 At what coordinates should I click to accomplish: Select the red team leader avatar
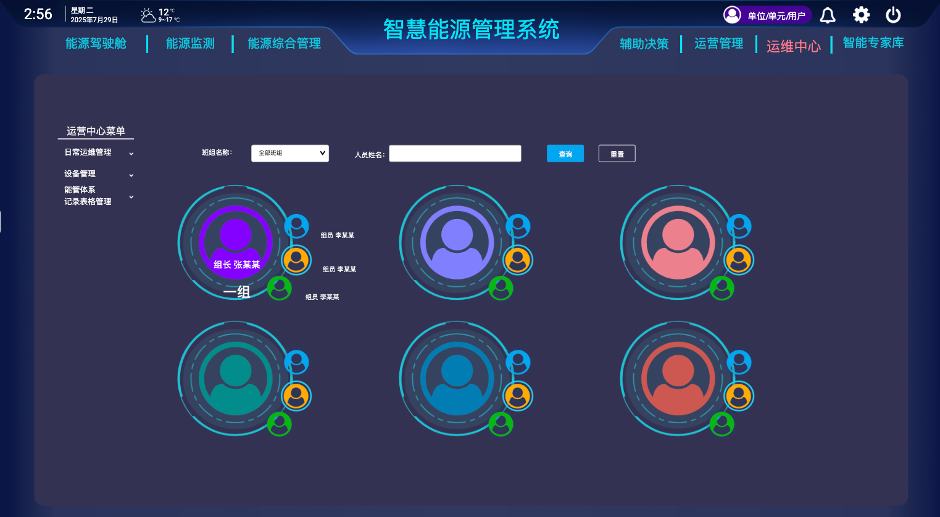(678, 378)
